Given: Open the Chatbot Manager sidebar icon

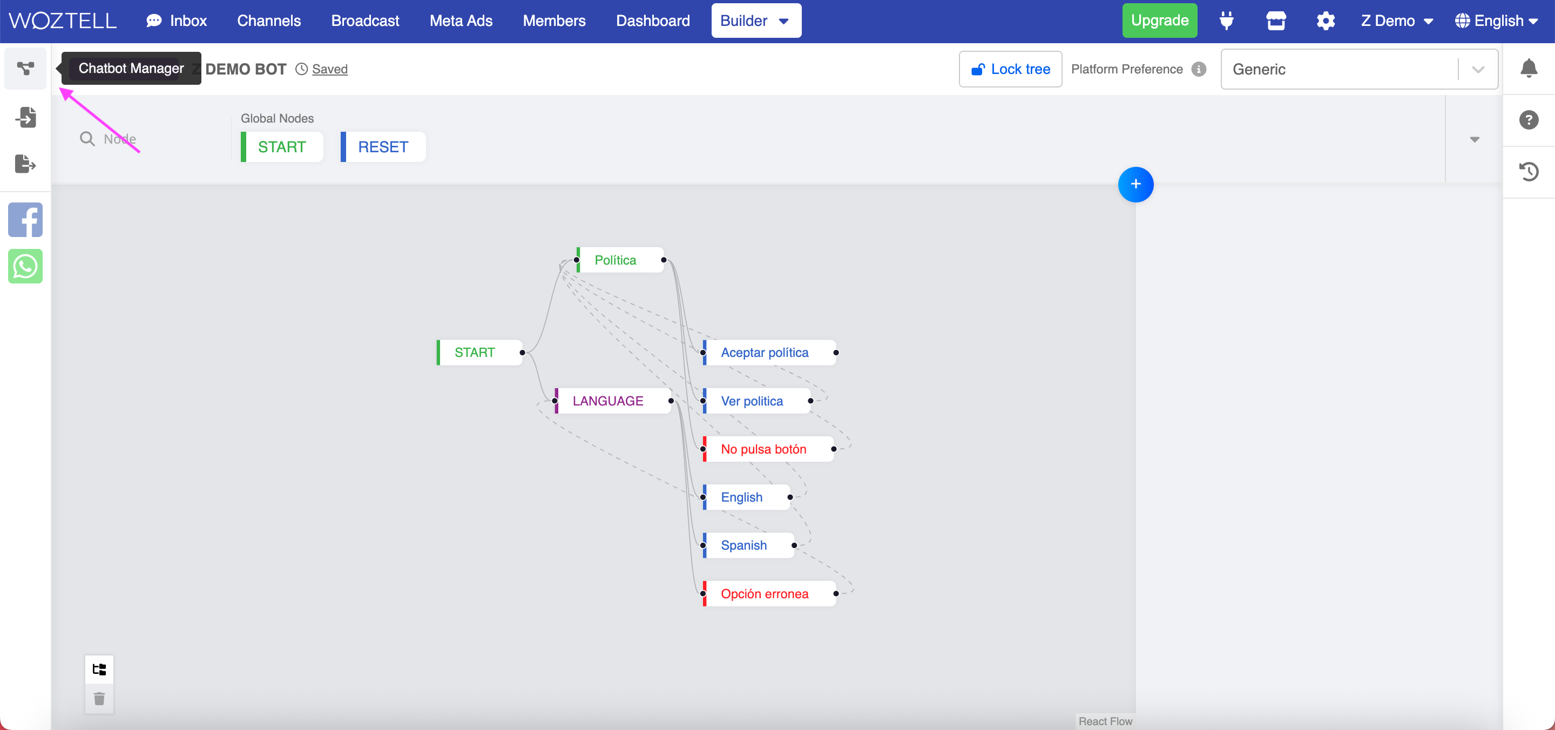Looking at the screenshot, I should 25,68.
